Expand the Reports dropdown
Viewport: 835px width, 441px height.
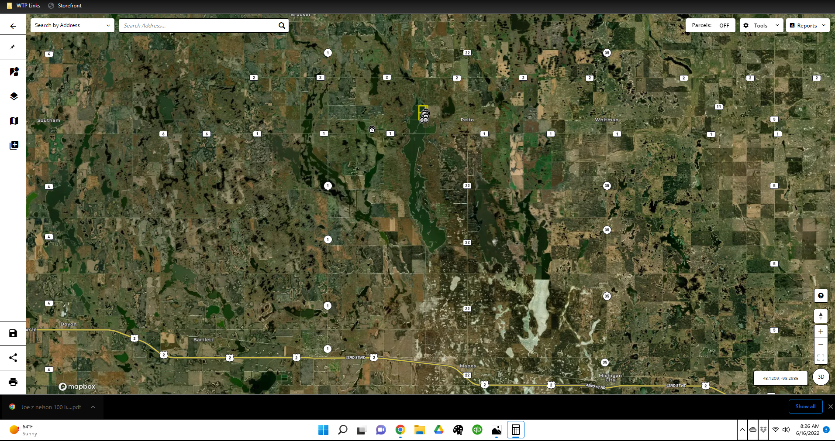click(807, 25)
